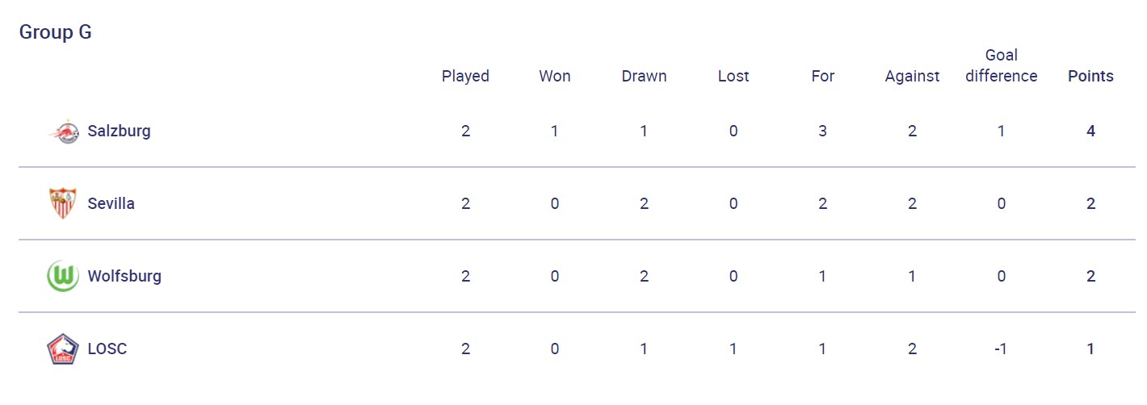Click LOSC's goal difference value -1

pos(1001,349)
